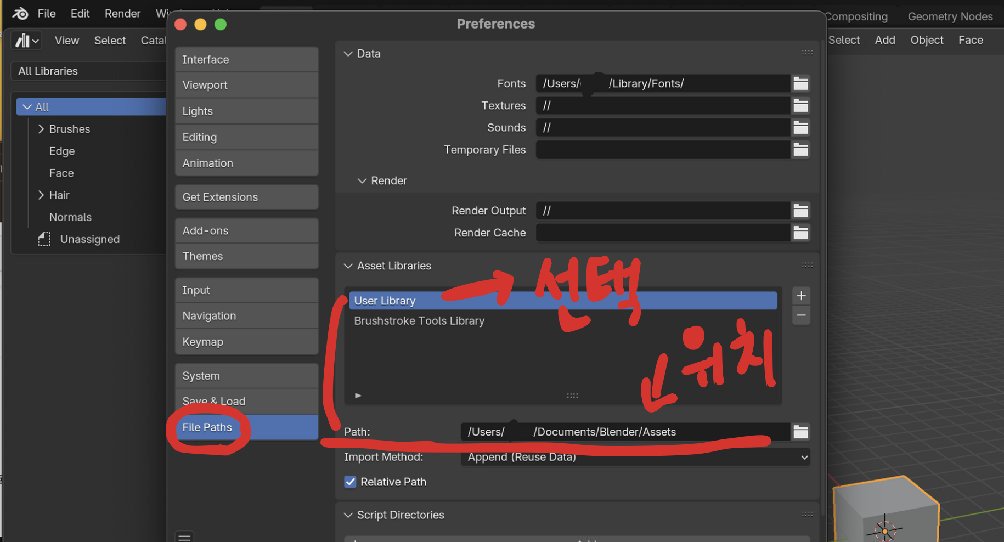Open the asset browser View menu
The image size is (1004, 542).
pyautogui.click(x=67, y=41)
